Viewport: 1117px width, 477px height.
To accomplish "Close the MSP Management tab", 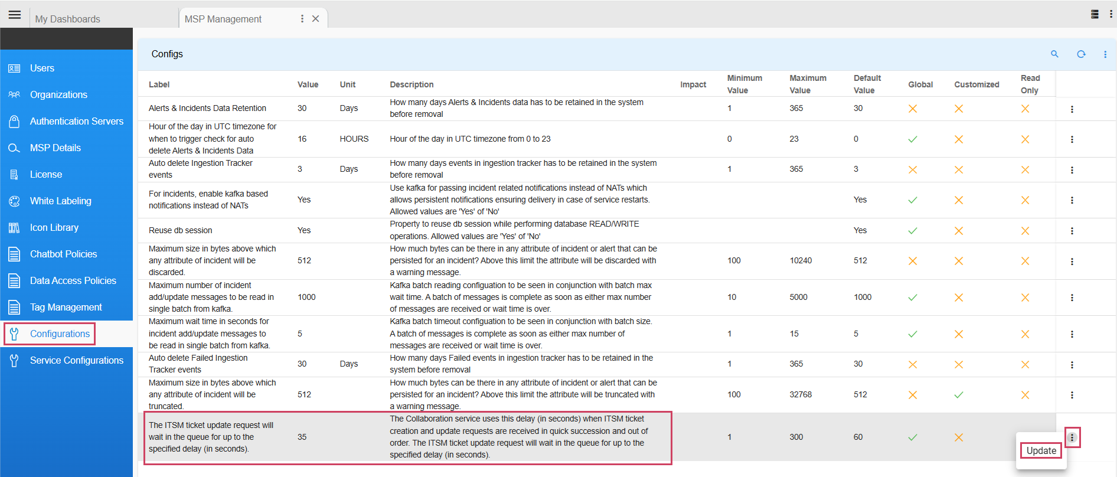I will [x=316, y=19].
